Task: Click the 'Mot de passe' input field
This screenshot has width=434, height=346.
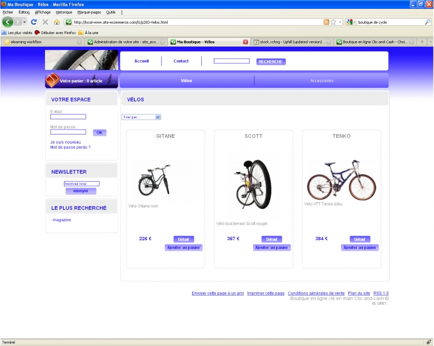Action: 68,132
